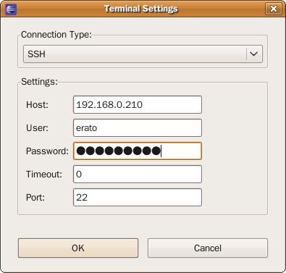Place caret at end of password dots
Image resolution: width=286 pixels, height=273 pixels.
[161, 151]
